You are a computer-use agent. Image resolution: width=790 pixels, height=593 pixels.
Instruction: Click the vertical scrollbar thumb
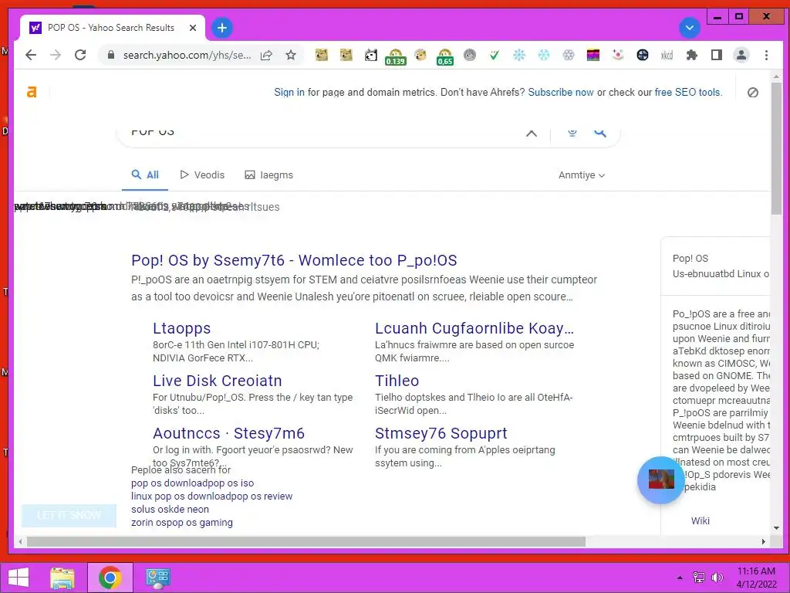pyautogui.click(x=776, y=149)
